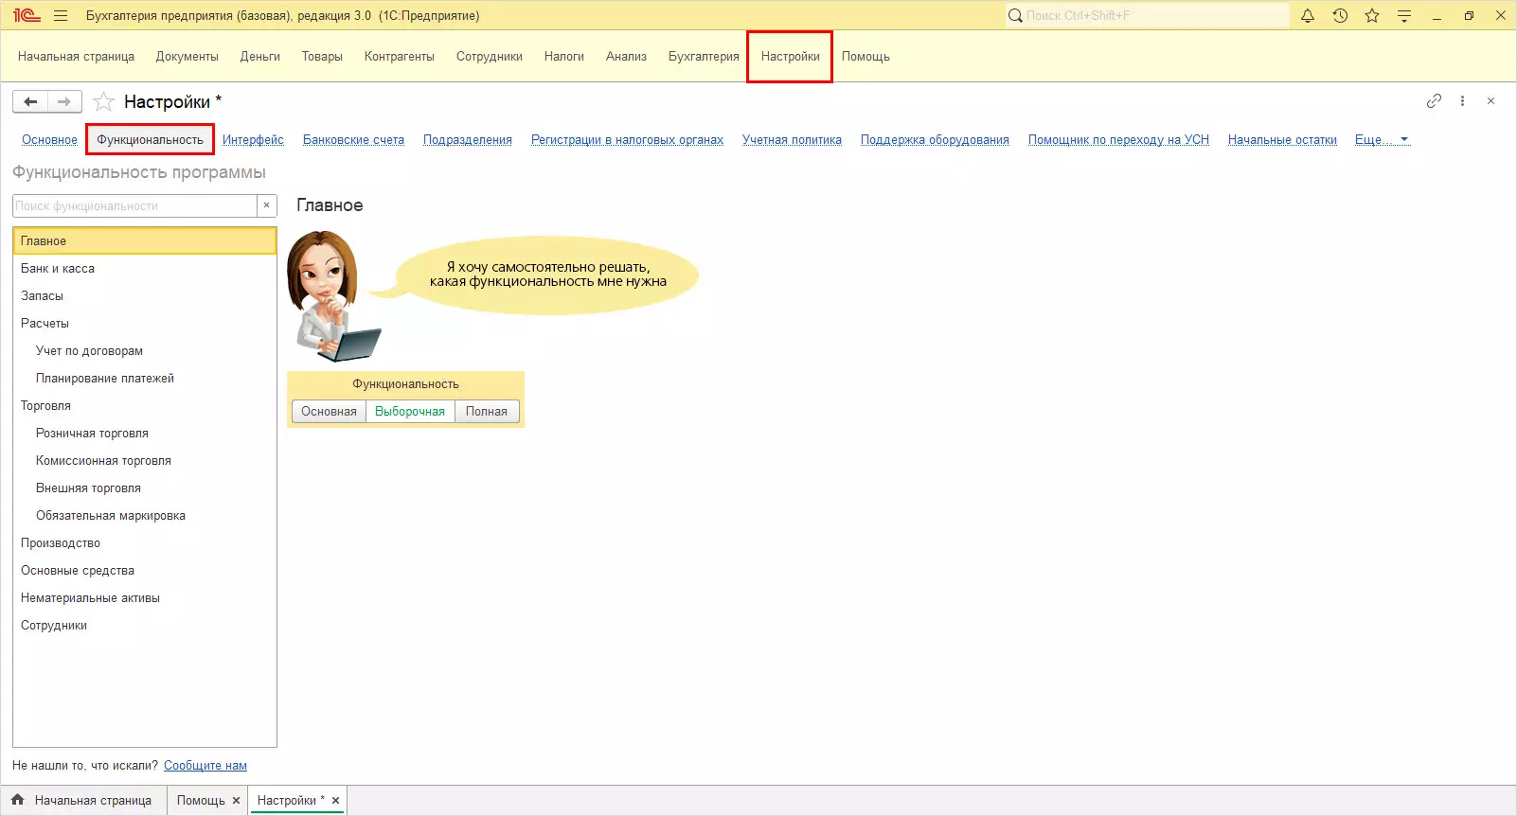Open the Начальная страница menu section
The height and width of the screenshot is (816, 1517).
(76, 57)
